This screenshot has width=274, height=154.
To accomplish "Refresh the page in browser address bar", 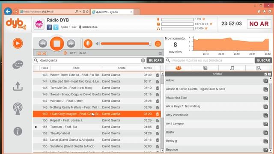I will click(87, 12).
